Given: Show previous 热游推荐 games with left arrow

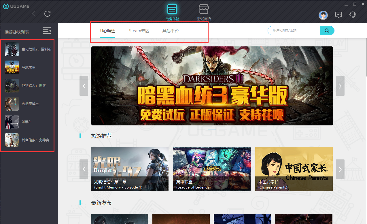Looking at the screenshot, I should 84,169.
